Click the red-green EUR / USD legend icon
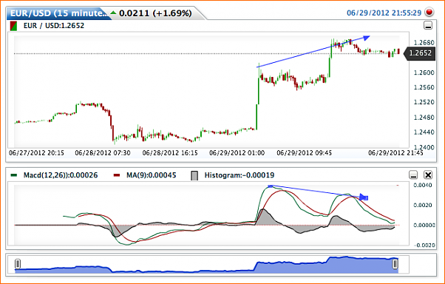 [x=13, y=26]
